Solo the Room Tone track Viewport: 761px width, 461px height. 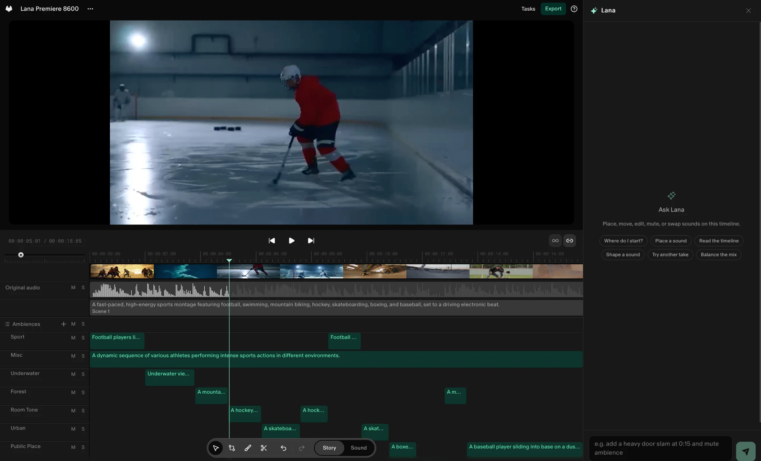pyautogui.click(x=83, y=411)
